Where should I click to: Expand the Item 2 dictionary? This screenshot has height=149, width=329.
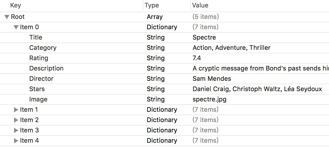tap(16, 120)
